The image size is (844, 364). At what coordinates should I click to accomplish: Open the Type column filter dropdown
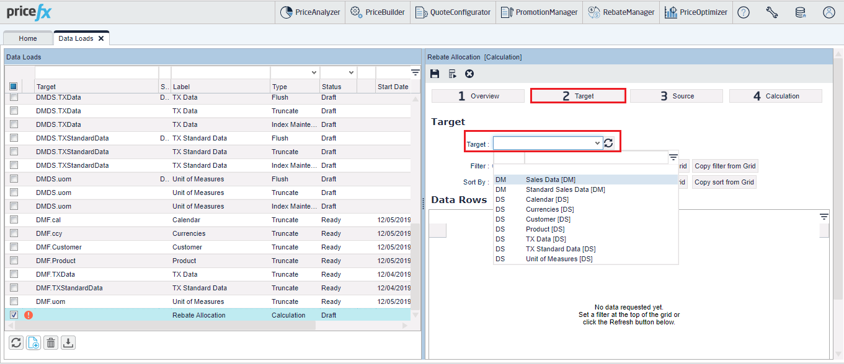tap(313, 73)
